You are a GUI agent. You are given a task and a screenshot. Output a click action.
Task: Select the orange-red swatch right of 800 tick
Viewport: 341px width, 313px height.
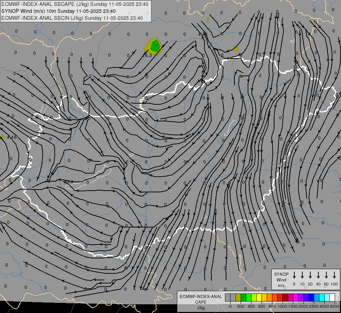(275, 297)
